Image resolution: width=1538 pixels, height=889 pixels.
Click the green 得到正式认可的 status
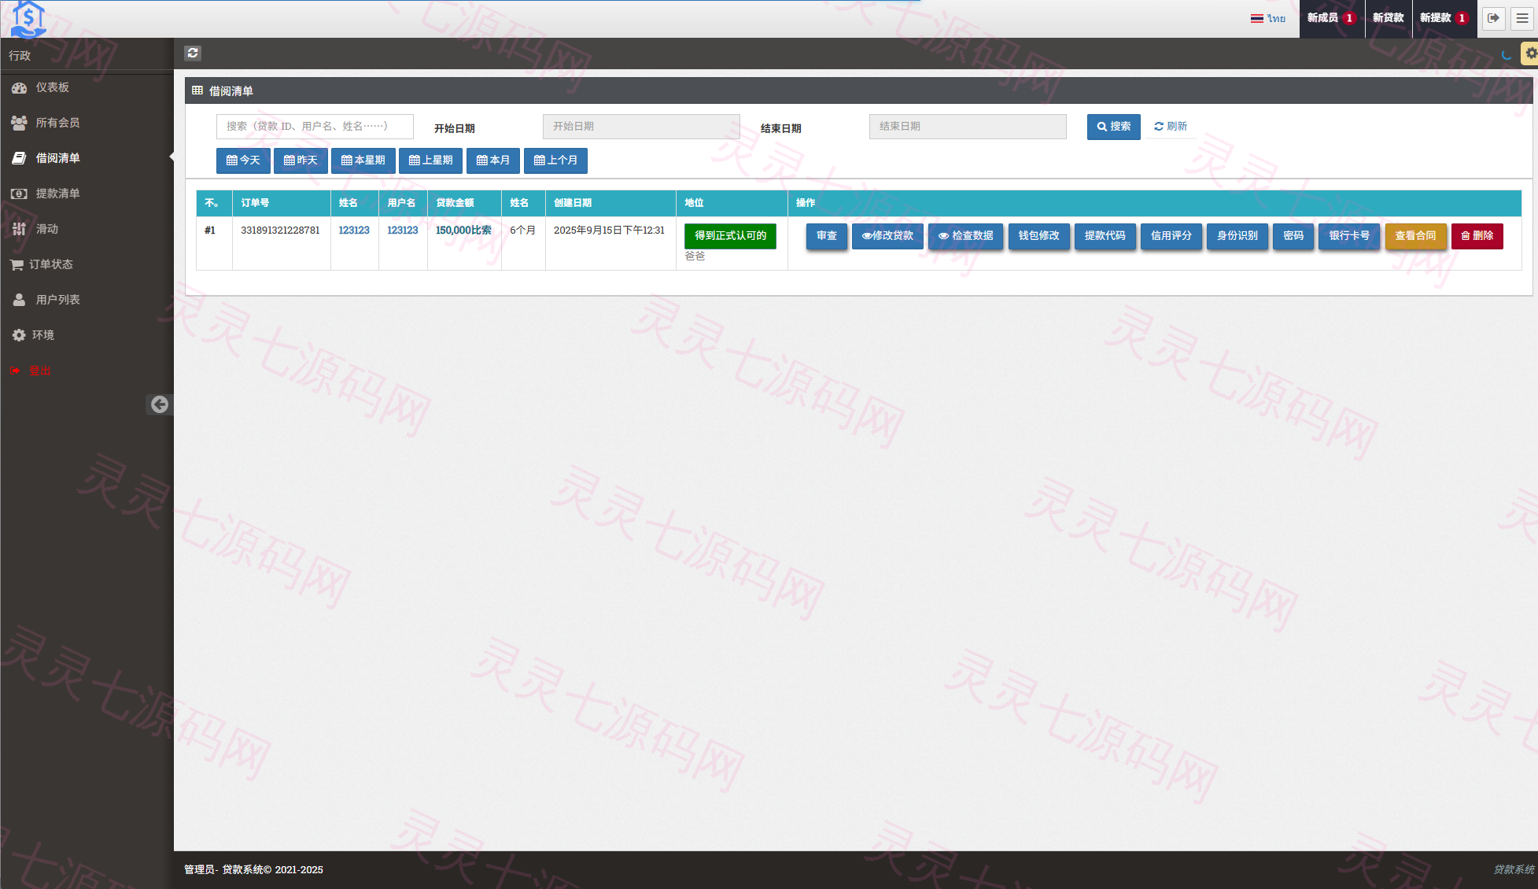click(730, 236)
